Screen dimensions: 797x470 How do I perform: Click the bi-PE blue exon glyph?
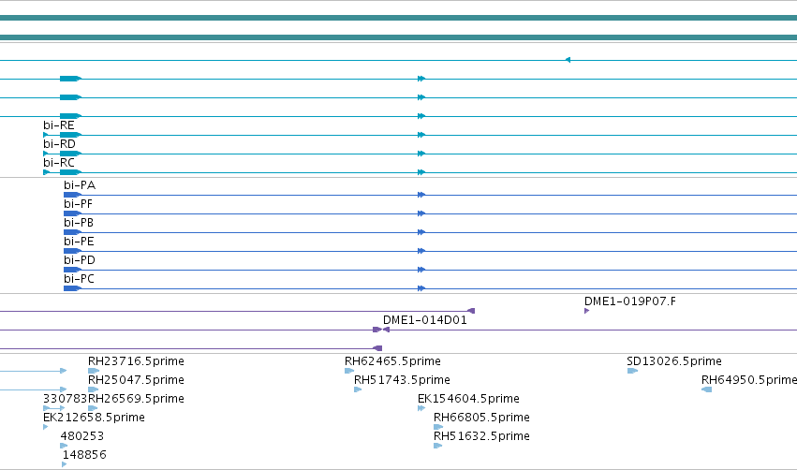click(x=72, y=252)
